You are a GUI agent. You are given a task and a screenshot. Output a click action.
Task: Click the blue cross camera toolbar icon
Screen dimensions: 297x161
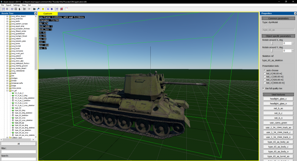(38, 9)
